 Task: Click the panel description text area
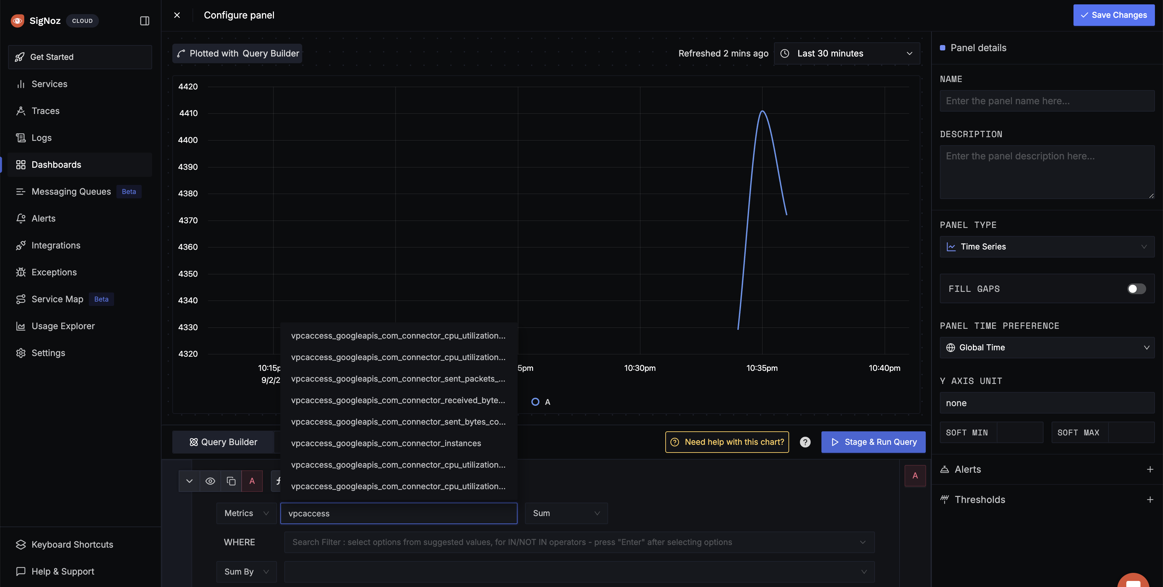coord(1047,172)
